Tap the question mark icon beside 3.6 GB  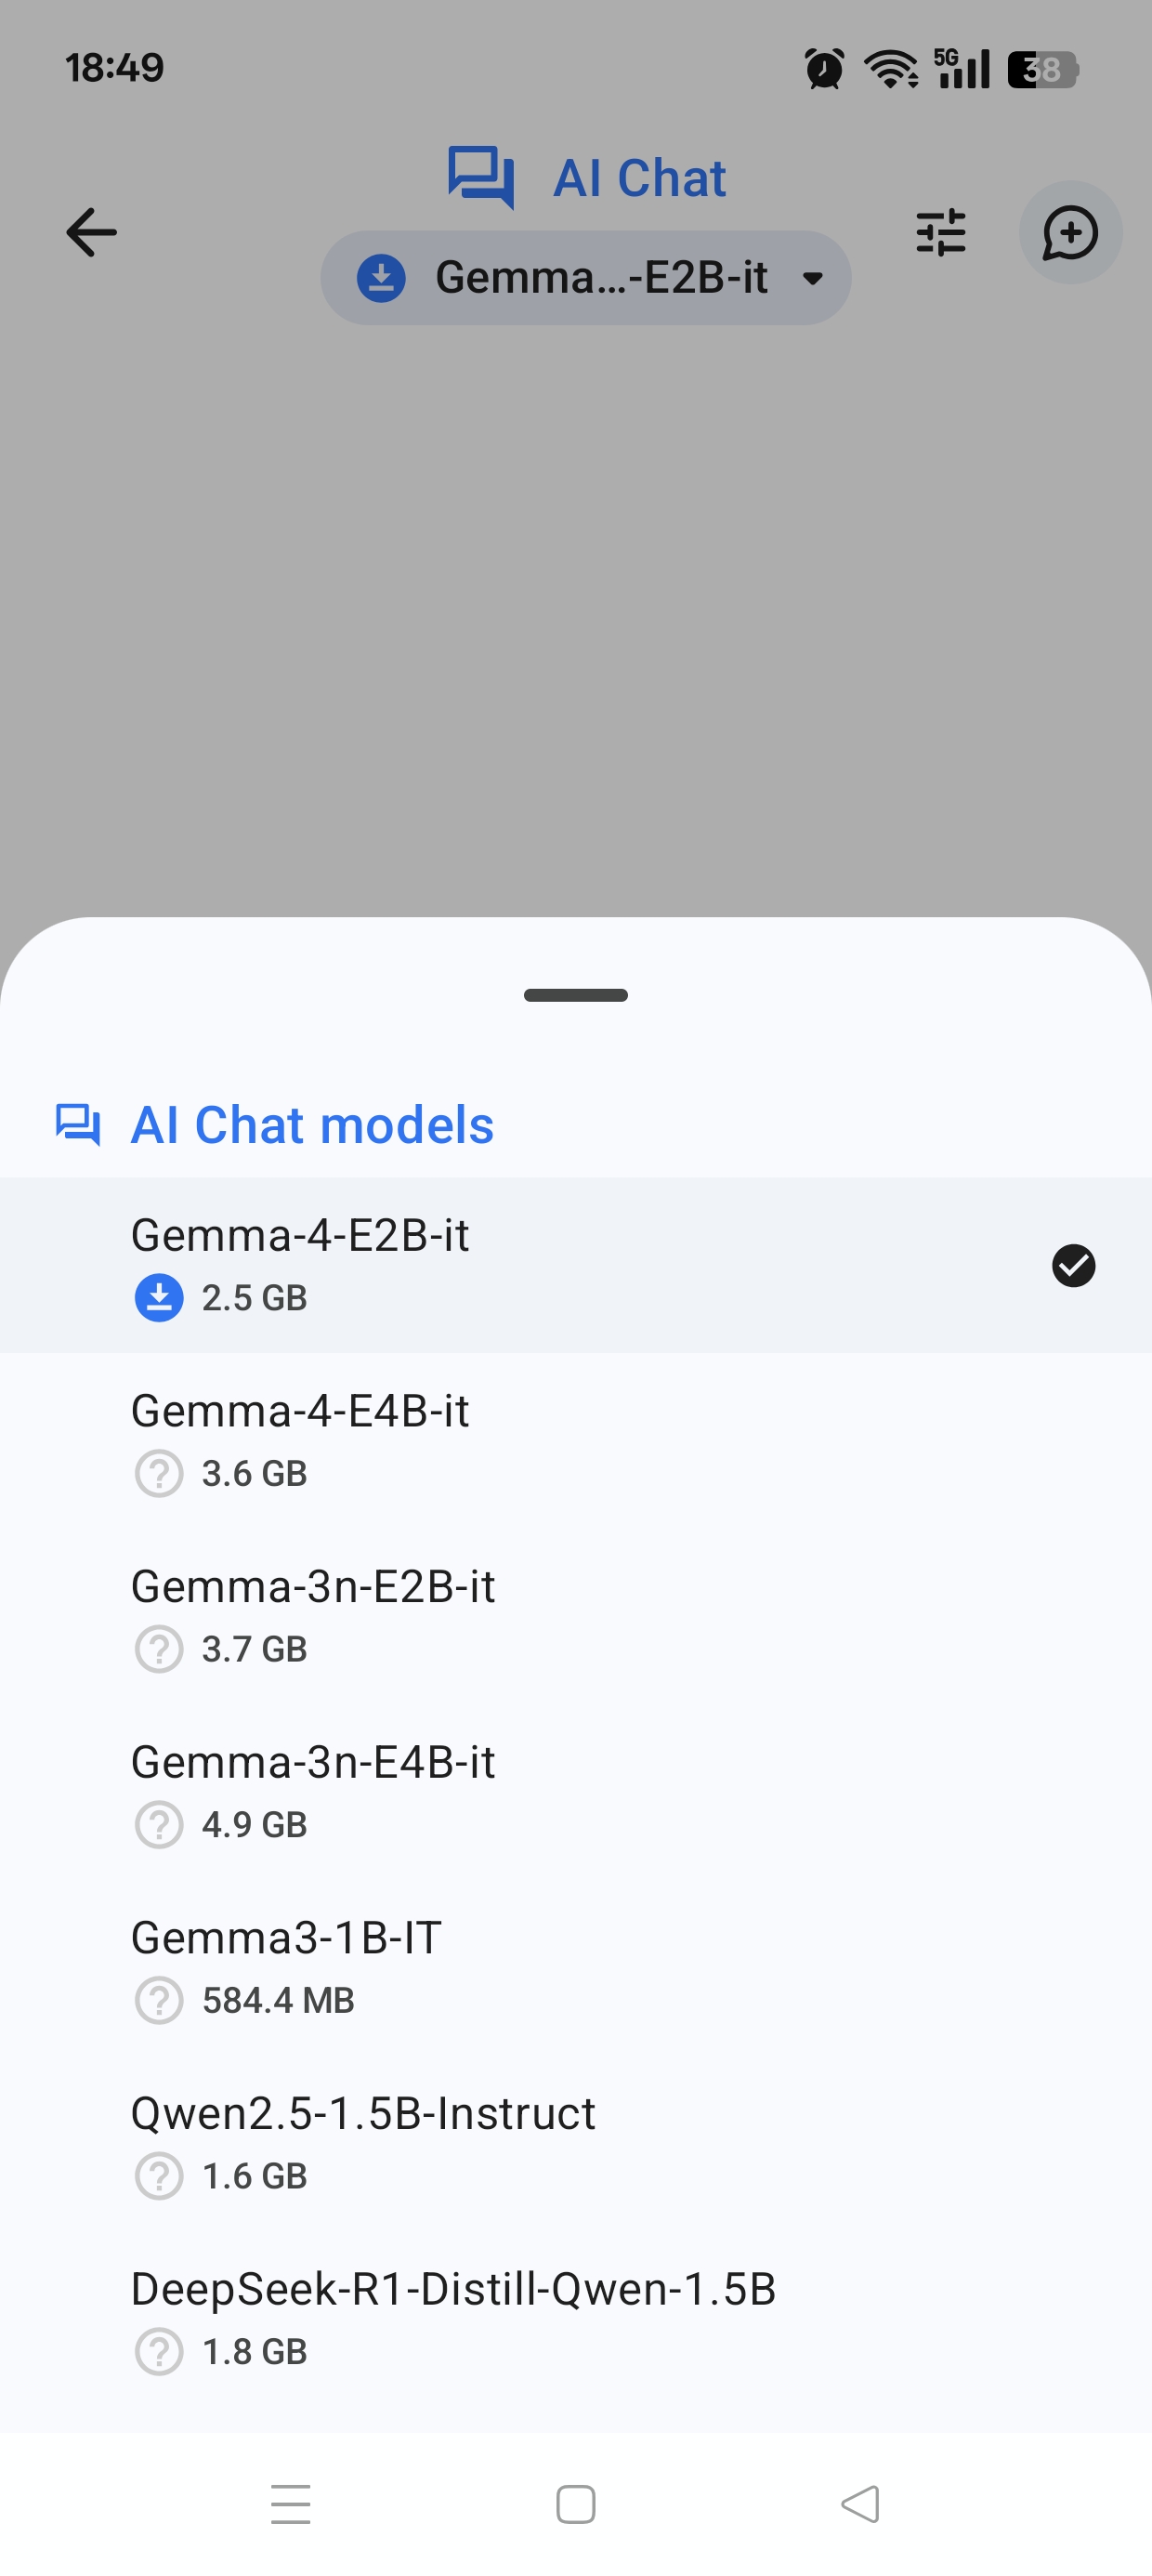tap(159, 1474)
